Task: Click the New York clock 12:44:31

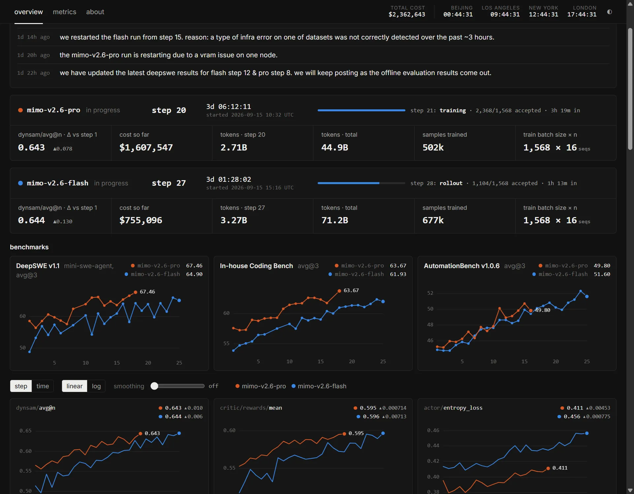Action: (x=544, y=14)
